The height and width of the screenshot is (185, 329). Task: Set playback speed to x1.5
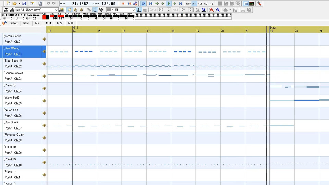click(200, 4)
